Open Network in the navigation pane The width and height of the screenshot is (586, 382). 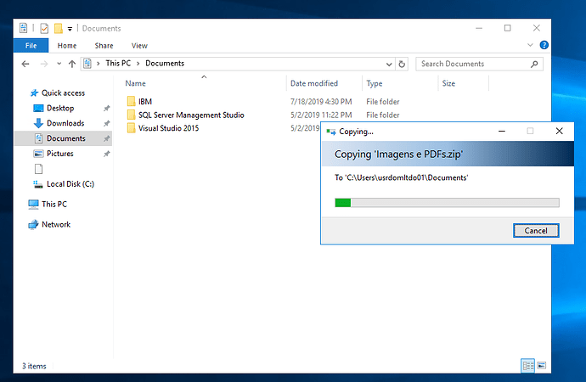pos(56,224)
